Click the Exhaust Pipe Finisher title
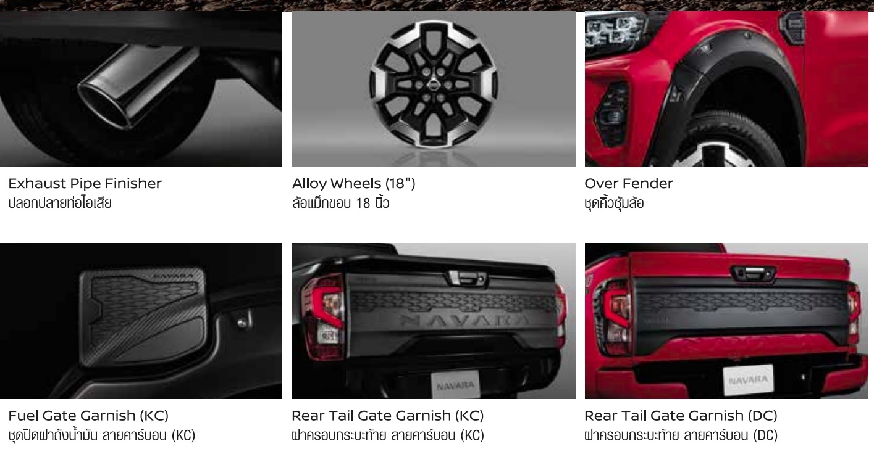This screenshot has height=449, width=874. (85, 184)
